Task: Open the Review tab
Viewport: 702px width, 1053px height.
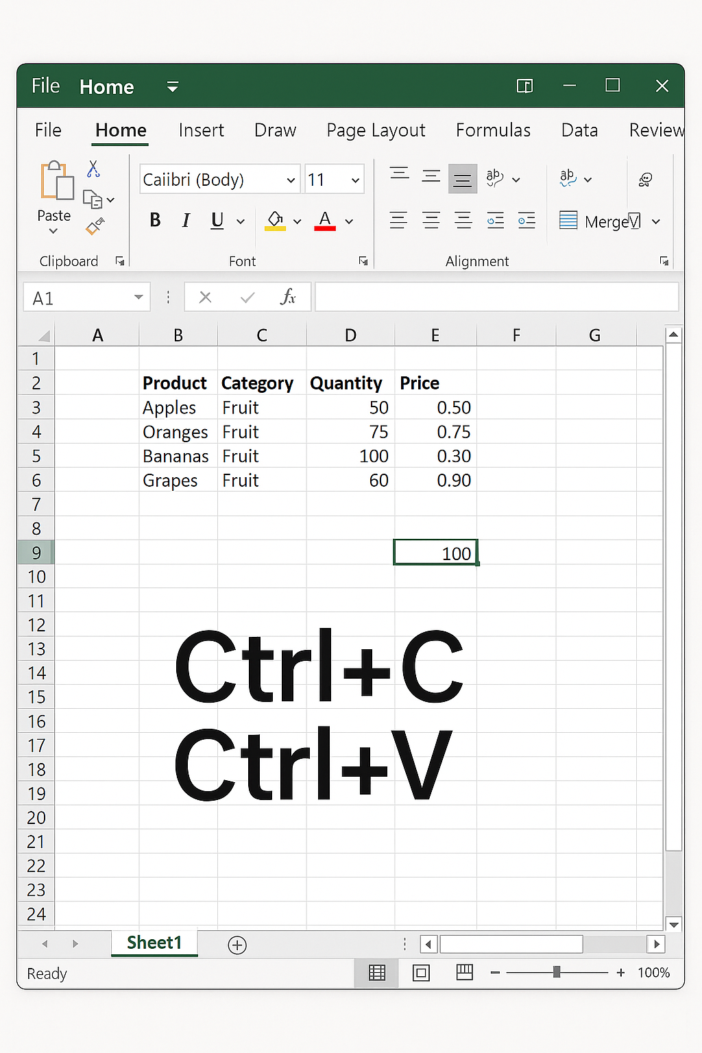Action: coord(656,130)
